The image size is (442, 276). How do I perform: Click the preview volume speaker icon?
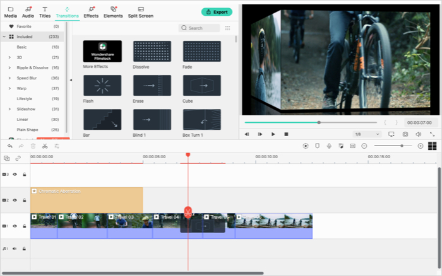(x=419, y=134)
